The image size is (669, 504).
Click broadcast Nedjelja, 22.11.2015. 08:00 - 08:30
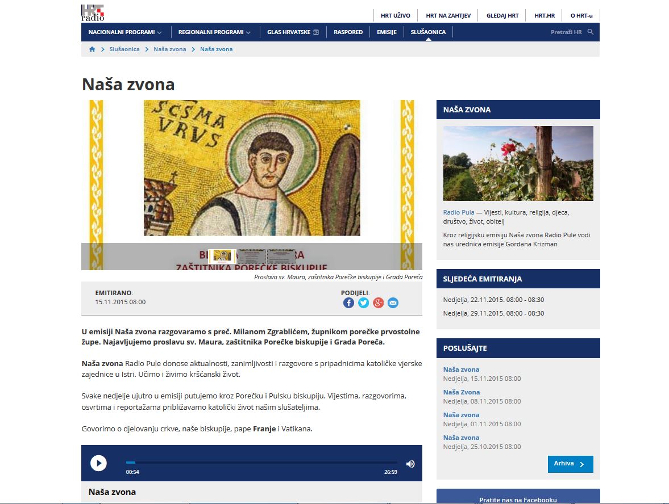tap(493, 300)
